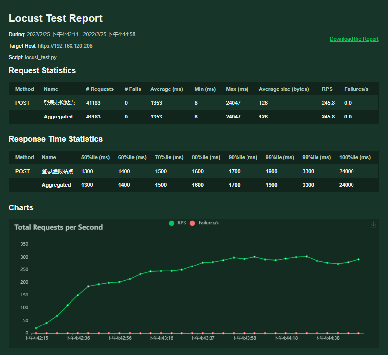Click the 60%ile (ms) column header

133,157
